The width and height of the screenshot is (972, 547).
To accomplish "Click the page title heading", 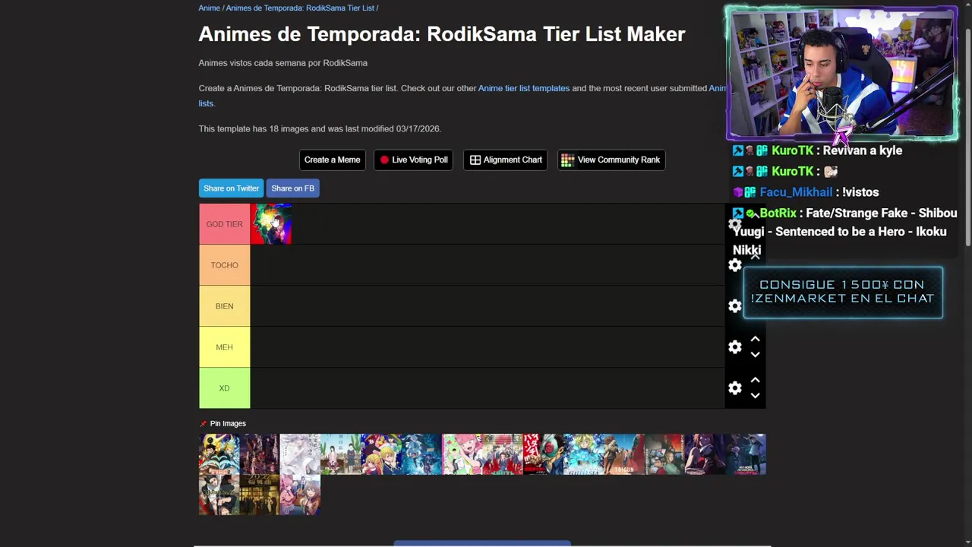I will (442, 34).
